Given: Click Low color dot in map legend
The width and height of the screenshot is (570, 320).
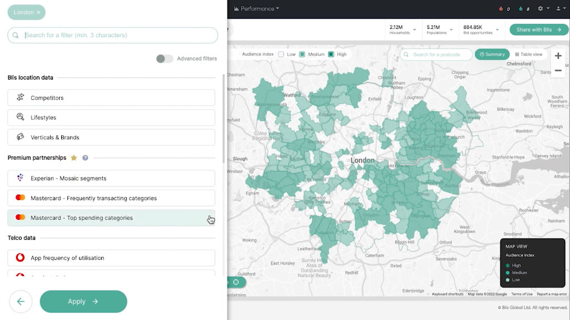Looking at the screenshot, I should (508, 280).
